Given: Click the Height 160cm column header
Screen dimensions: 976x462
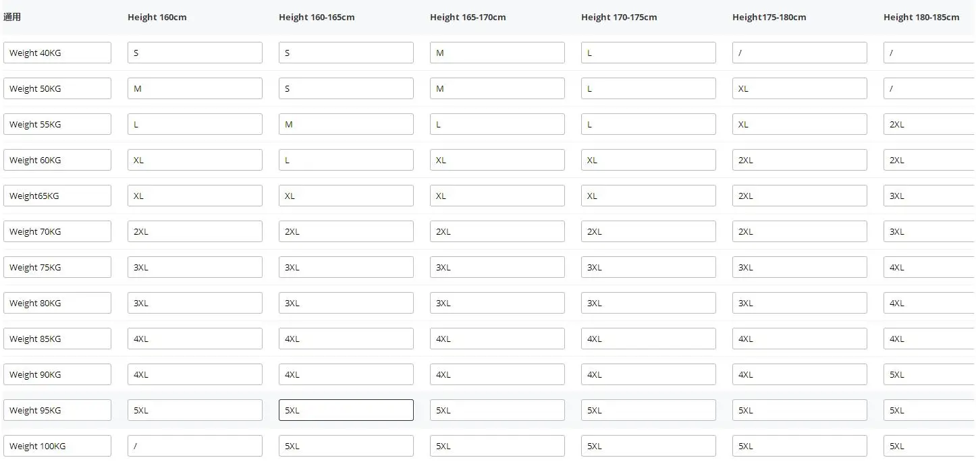Looking at the screenshot, I should pos(157,18).
